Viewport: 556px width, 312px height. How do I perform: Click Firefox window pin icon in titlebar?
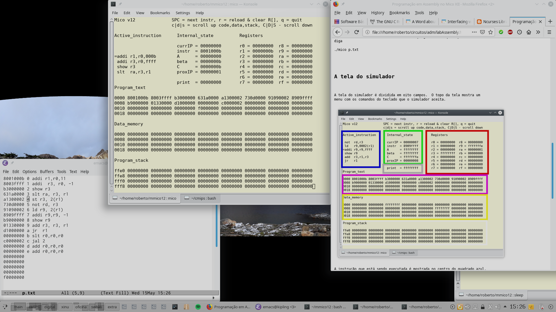click(x=343, y=4)
